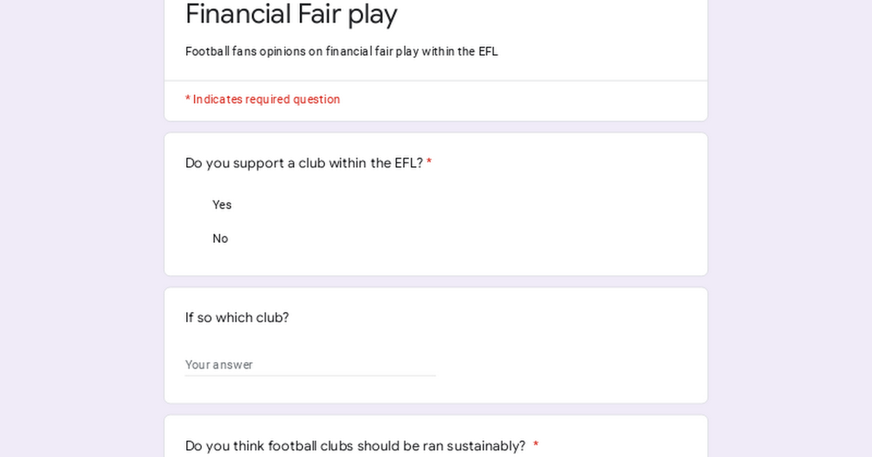Viewport: 872px width, 457px height.
Task: Focus the 'Your answer' club text field
Action: click(x=310, y=364)
